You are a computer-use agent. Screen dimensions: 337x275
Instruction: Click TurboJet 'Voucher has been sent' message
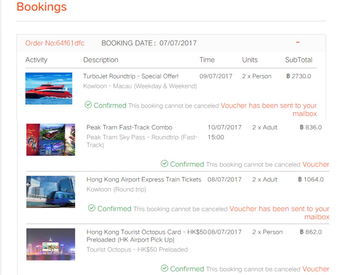click(x=269, y=109)
